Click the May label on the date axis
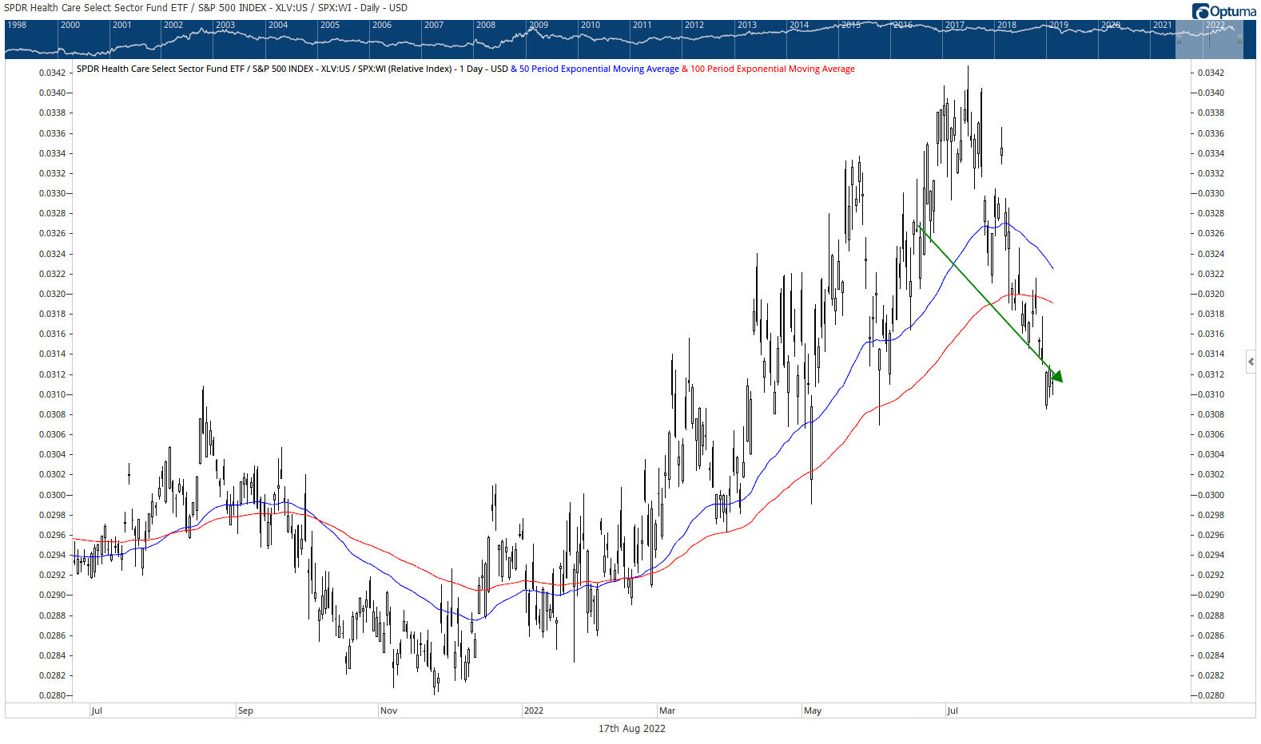Image resolution: width=1261 pixels, height=744 pixels. [x=813, y=710]
